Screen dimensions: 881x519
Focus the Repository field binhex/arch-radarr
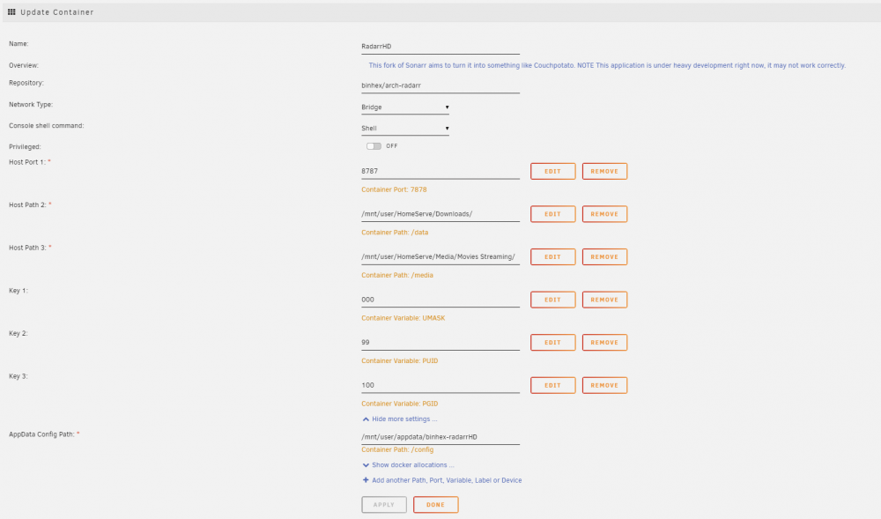point(440,86)
